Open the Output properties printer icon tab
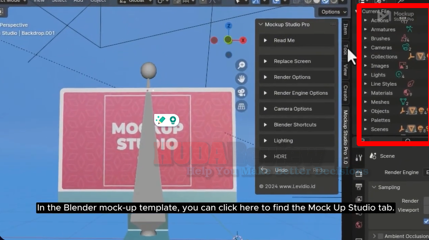The height and width of the screenshot is (240, 429). pyautogui.click(x=359, y=187)
